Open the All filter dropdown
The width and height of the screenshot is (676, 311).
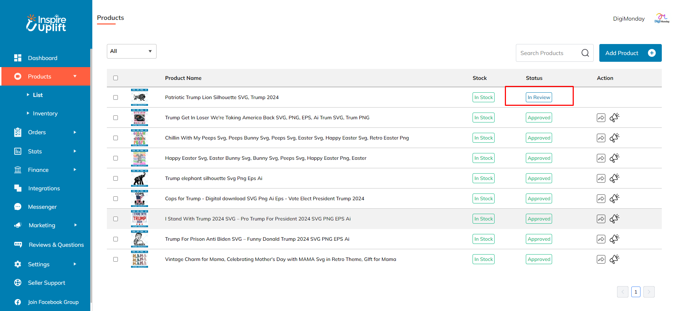(x=131, y=51)
